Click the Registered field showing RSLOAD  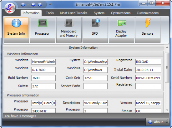coord(148,62)
